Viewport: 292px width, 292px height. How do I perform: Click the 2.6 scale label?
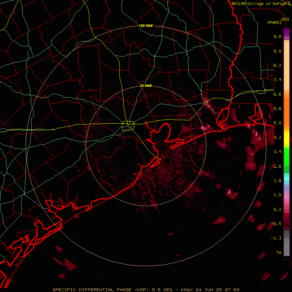coord(277,166)
